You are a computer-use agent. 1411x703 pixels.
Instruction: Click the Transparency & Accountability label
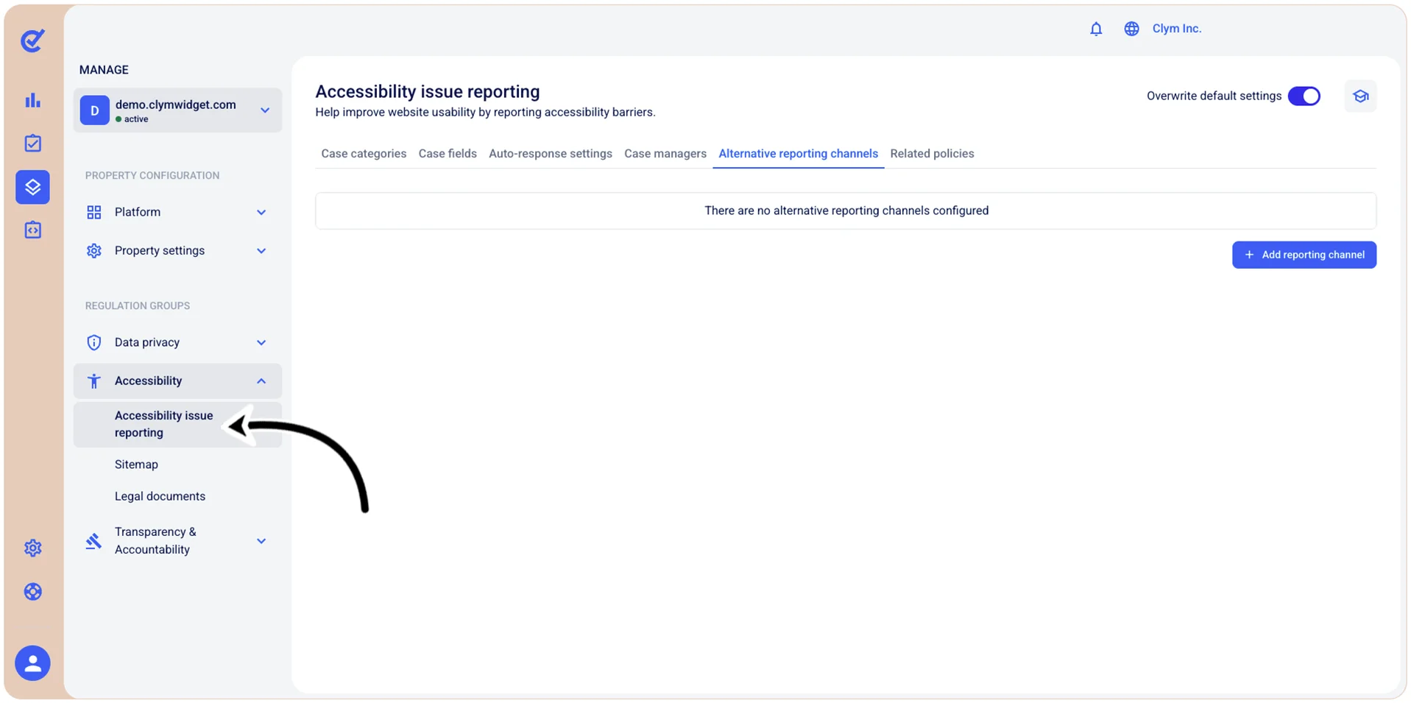(155, 541)
